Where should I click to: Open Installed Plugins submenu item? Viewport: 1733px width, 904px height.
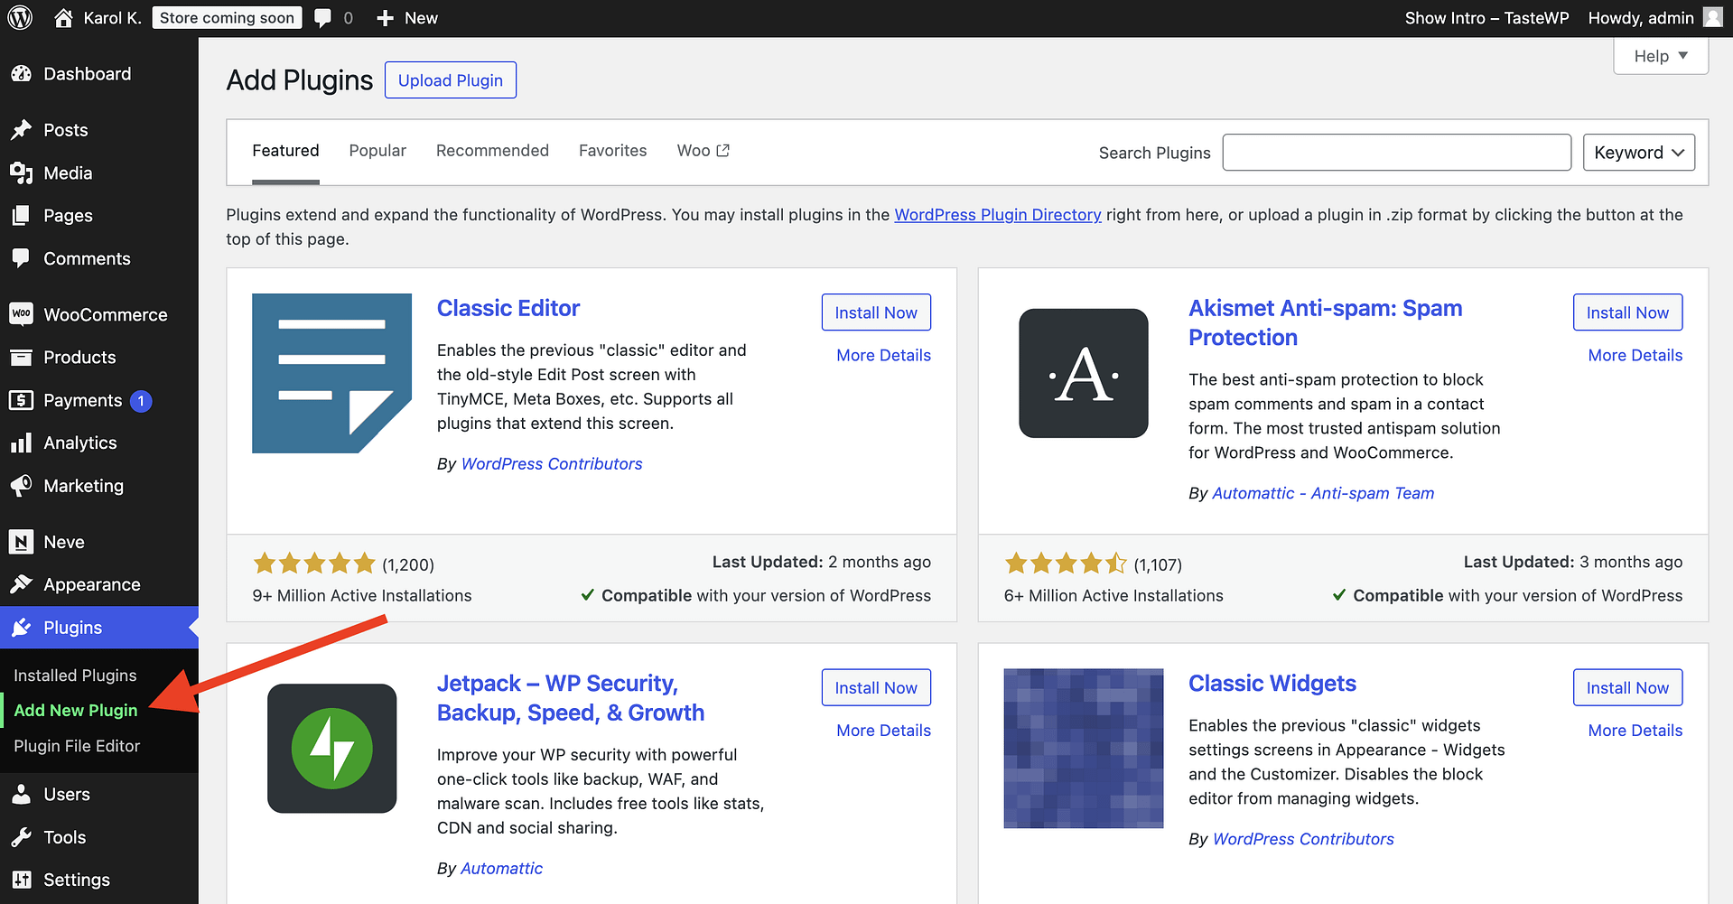pos(75,676)
